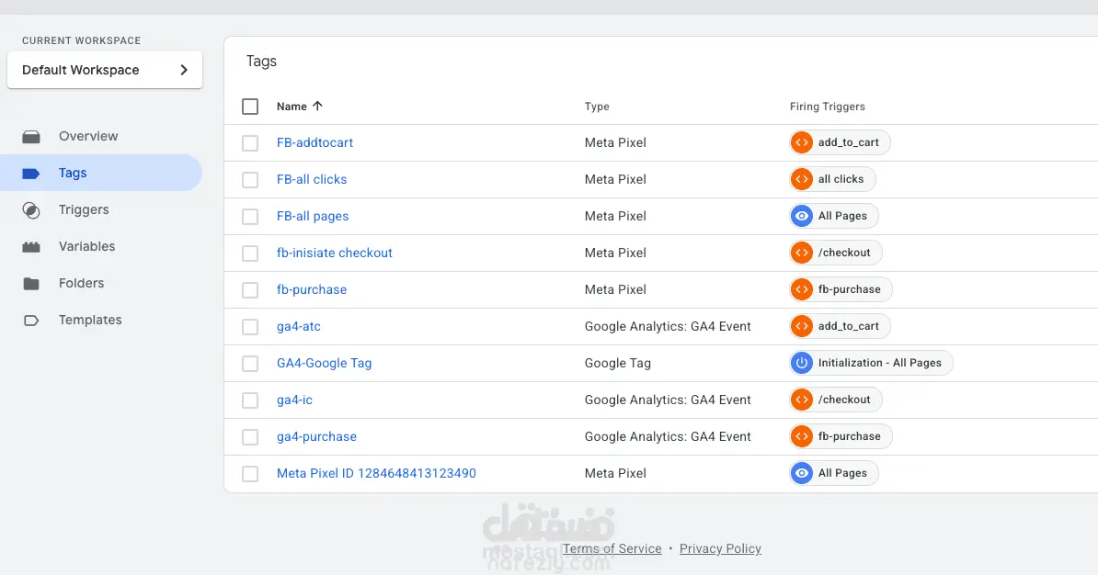The image size is (1098, 575).
Task: Select the ga4-purchase row checkbox
Action: [250, 436]
